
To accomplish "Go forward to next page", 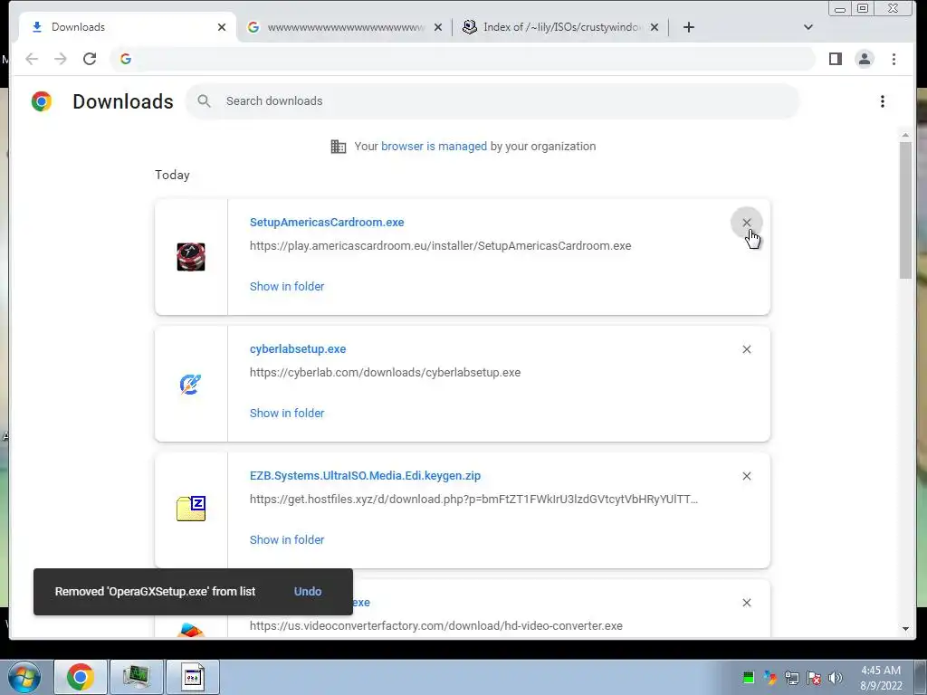I will click(61, 59).
